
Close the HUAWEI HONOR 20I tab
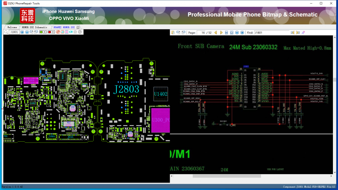point(78,27)
